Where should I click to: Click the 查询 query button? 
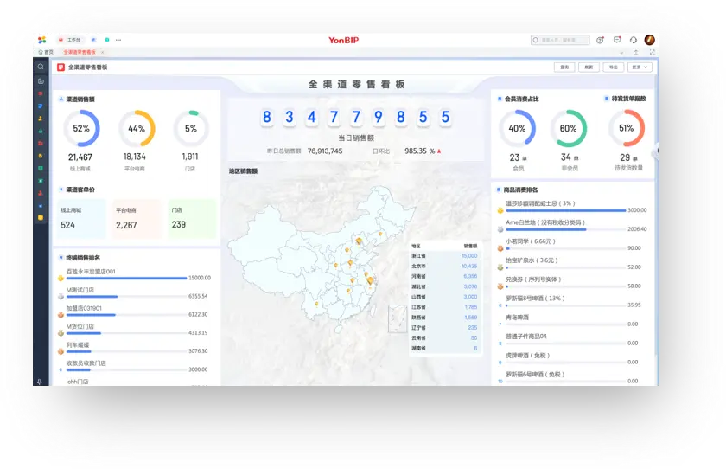click(x=564, y=67)
